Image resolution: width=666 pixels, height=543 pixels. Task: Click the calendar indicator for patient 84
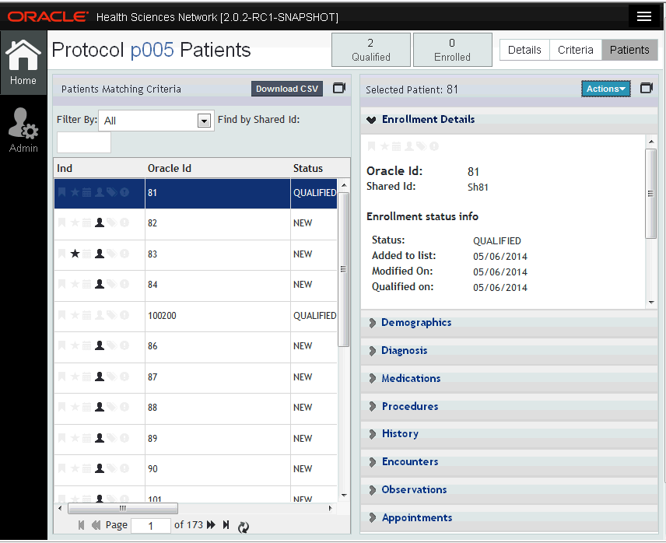click(x=86, y=284)
